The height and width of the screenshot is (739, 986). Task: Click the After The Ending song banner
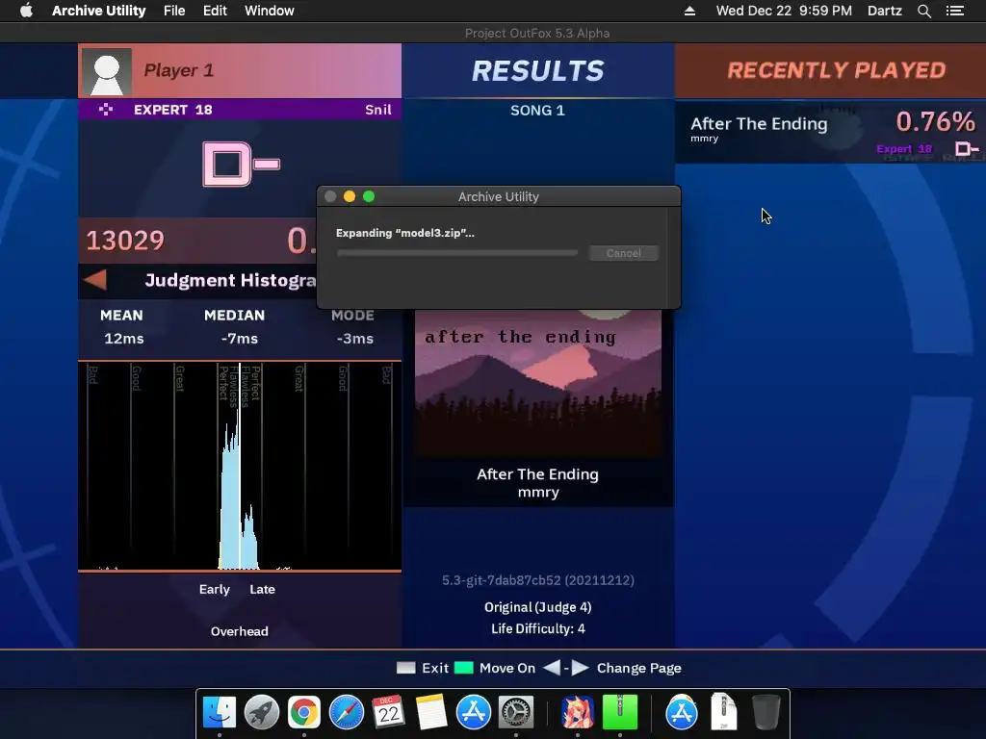(538, 383)
